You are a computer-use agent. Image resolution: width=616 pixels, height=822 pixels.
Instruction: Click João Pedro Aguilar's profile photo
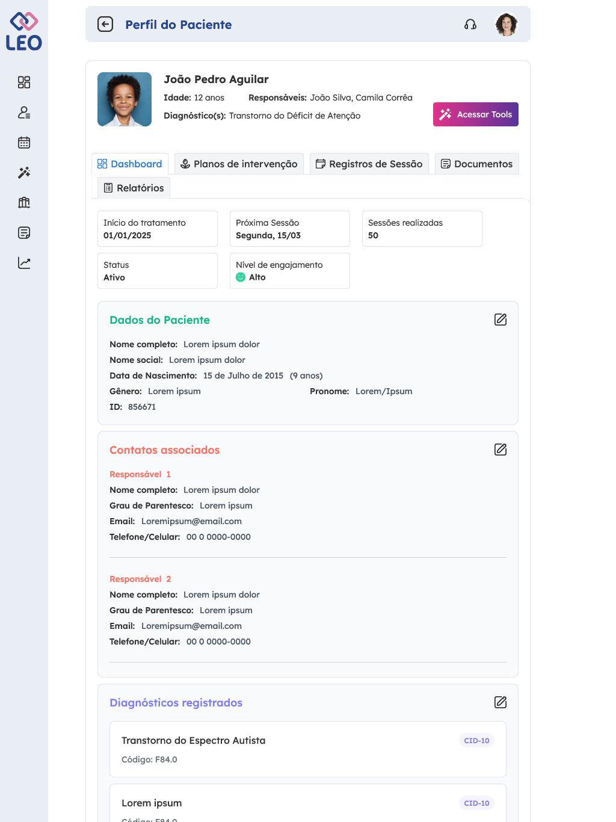coord(125,99)
